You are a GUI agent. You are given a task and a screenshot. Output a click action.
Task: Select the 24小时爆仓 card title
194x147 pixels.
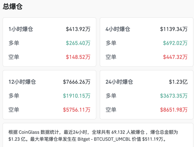(119, 82)
